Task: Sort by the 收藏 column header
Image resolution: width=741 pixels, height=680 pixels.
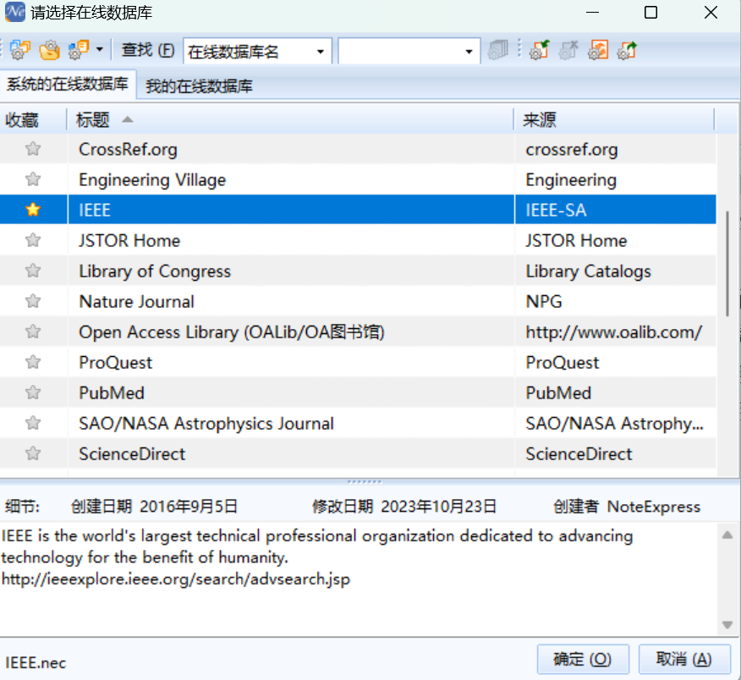Action: [x=33, y=119]
